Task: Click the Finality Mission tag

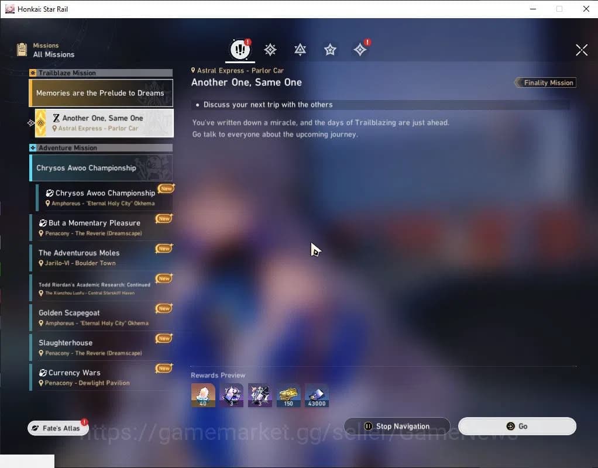Action: (x=546, y=82)
